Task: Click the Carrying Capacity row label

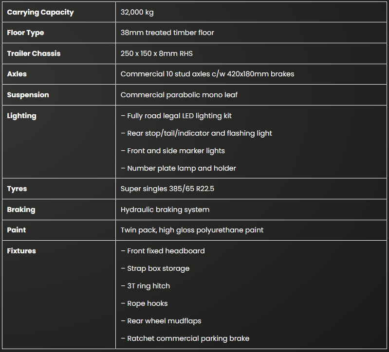Action: click(x=40, y=12)
